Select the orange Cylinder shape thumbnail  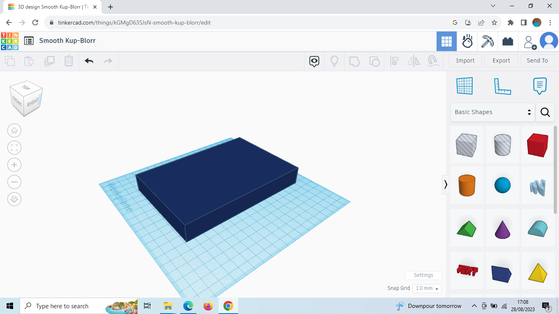click(x=467, y=185)
